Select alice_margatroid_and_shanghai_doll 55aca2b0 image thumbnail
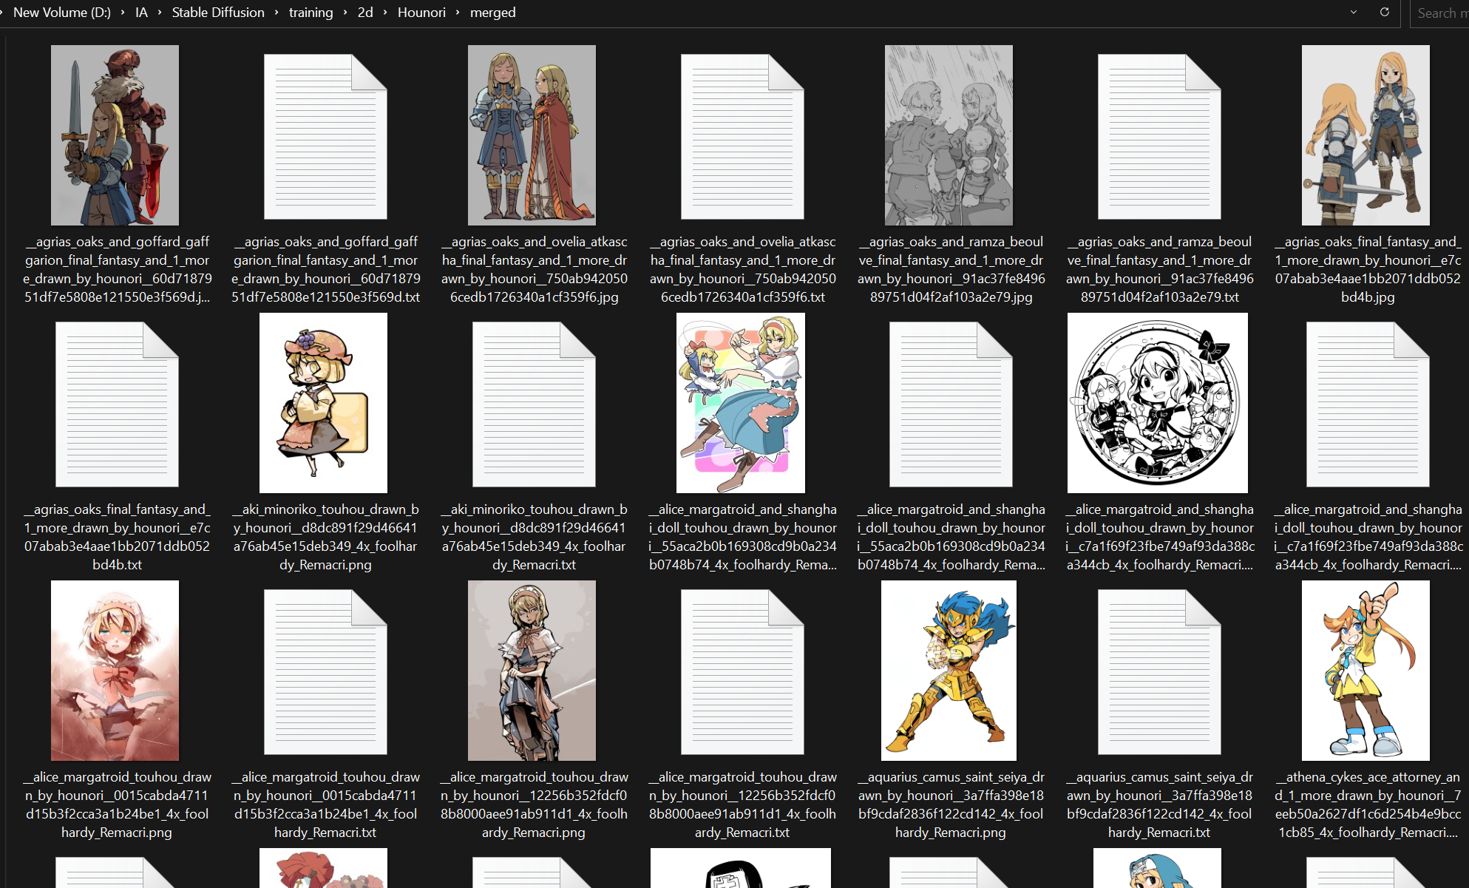1469x888 pixels. (741, 403)
